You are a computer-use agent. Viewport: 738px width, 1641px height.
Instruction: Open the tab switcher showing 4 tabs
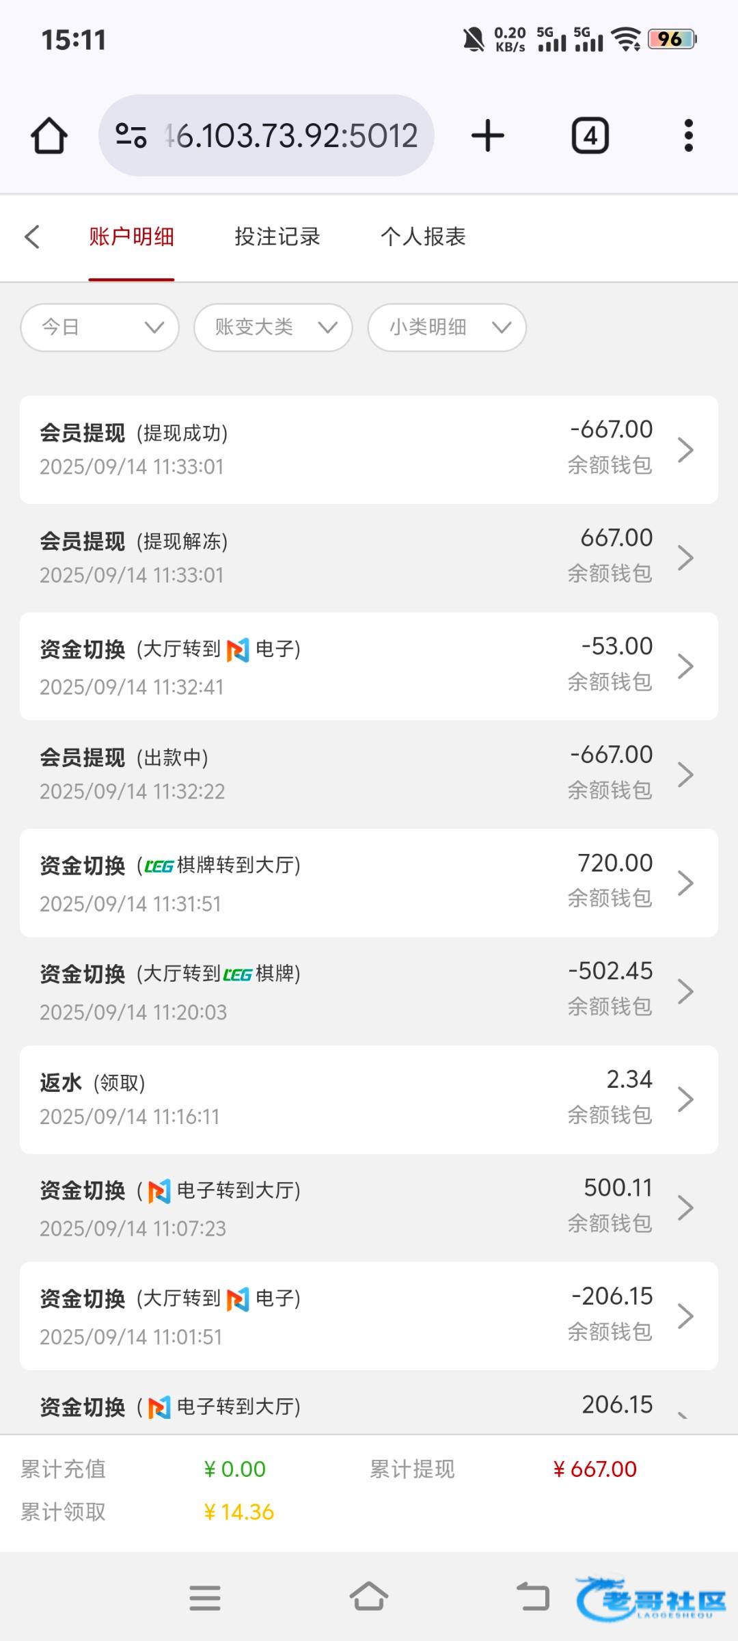point(590,135)
